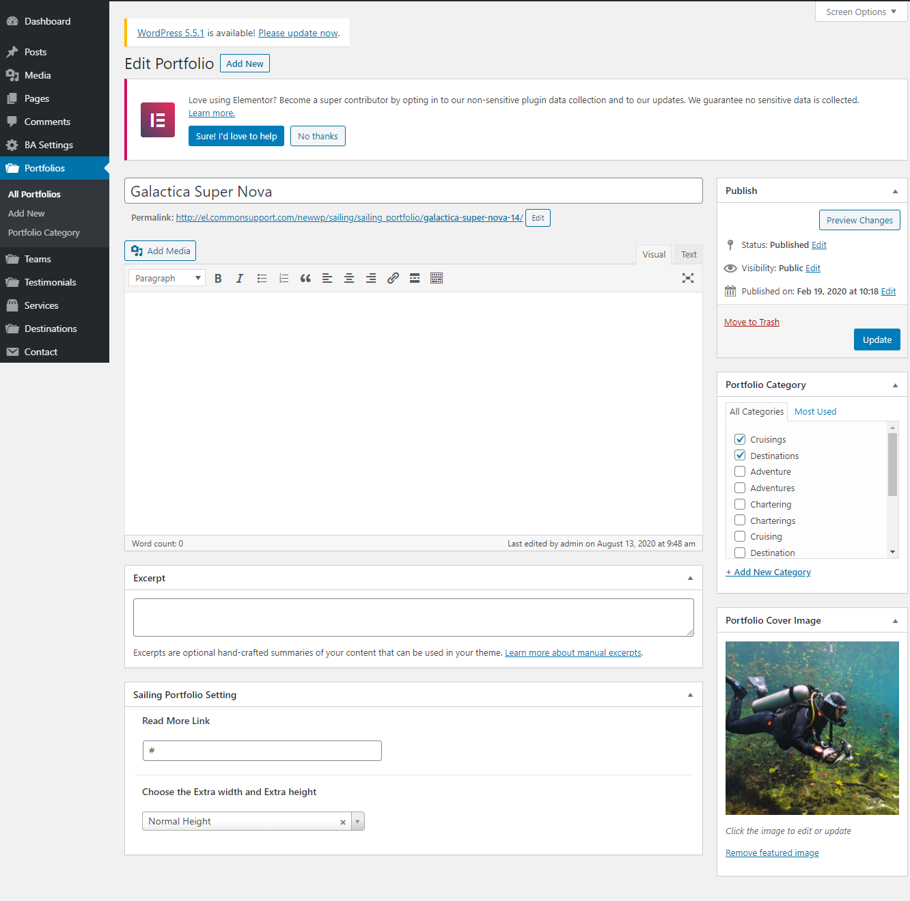910x901 pixels.
Task: Open the Paragraph format dropdown
Action: (x=167, y=279)
